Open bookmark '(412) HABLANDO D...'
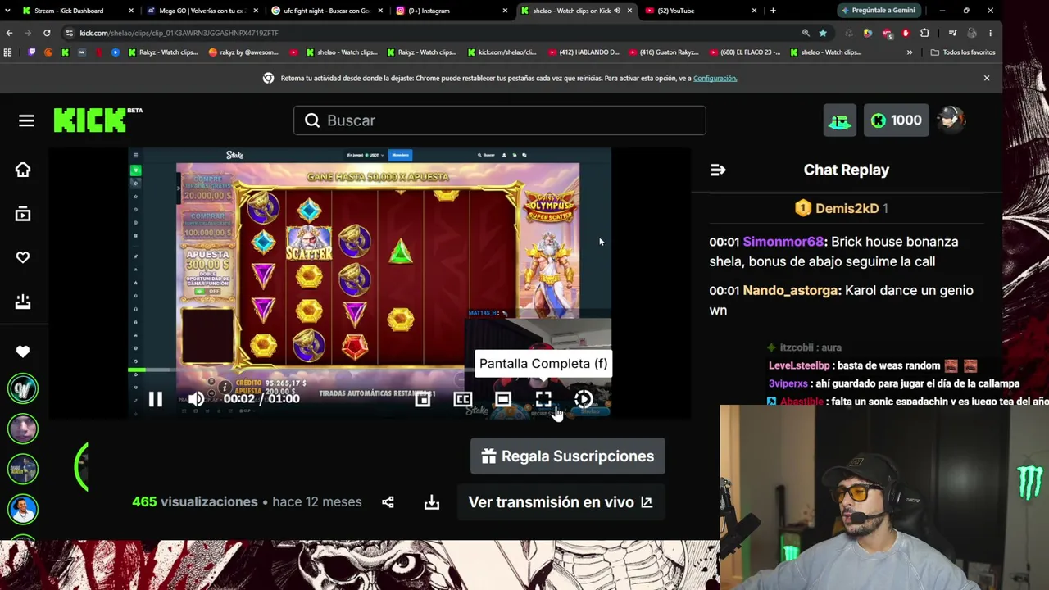 point(583,52)
